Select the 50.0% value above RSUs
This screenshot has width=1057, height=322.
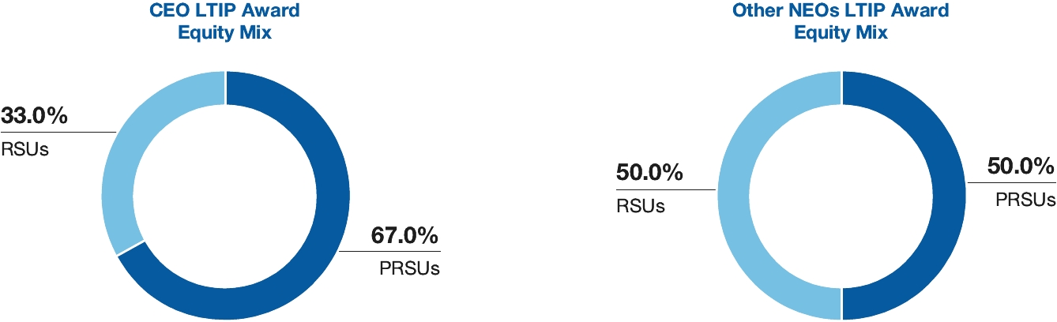(649, 173)
